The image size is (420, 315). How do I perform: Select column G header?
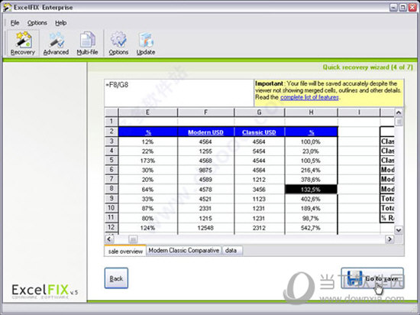point(260,112)
